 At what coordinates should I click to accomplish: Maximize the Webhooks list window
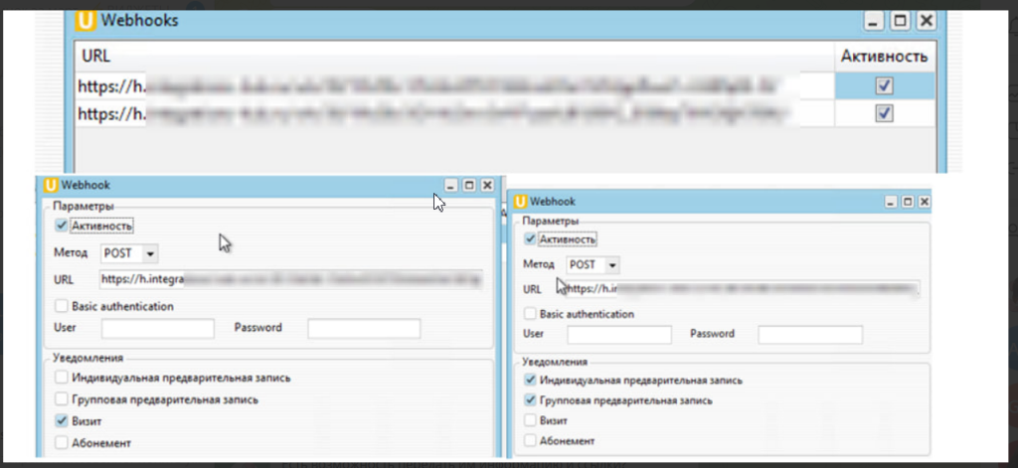coord(899,21)
